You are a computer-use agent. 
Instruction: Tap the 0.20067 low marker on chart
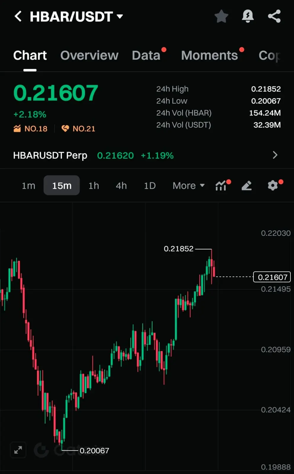(94, 451)
